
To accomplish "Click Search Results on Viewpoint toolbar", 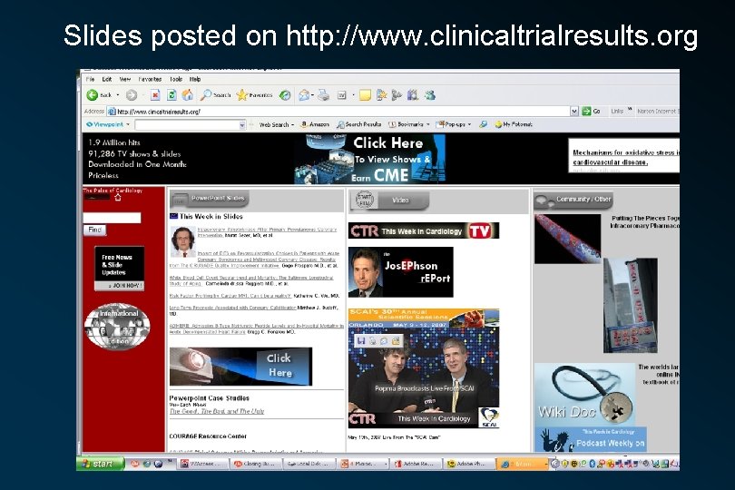I will [358, 124].
